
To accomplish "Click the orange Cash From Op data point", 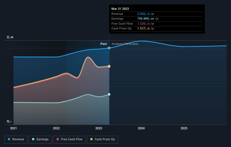I will click(x=109, y=66).
